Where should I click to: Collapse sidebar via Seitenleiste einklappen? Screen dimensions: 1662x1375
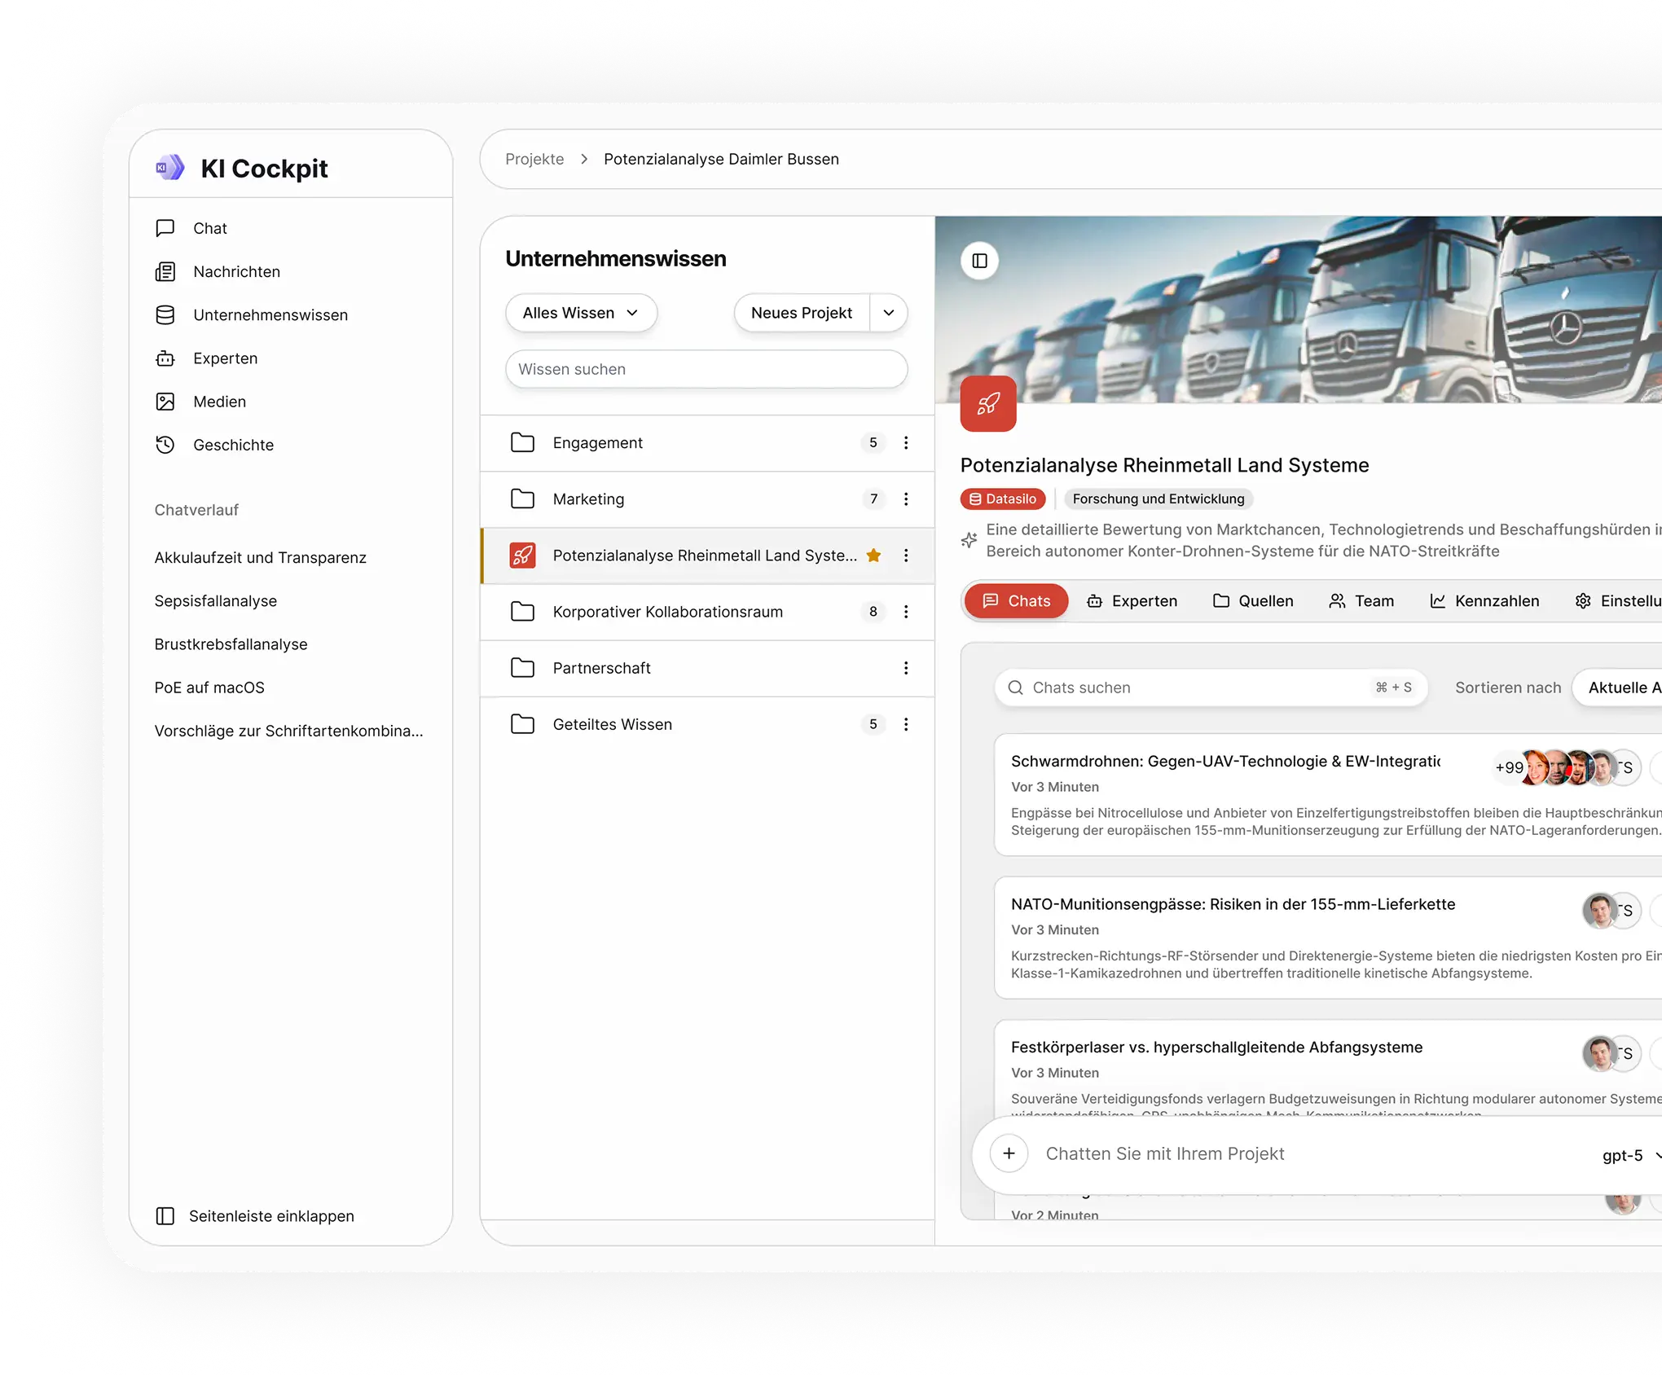click(255, 1215)
